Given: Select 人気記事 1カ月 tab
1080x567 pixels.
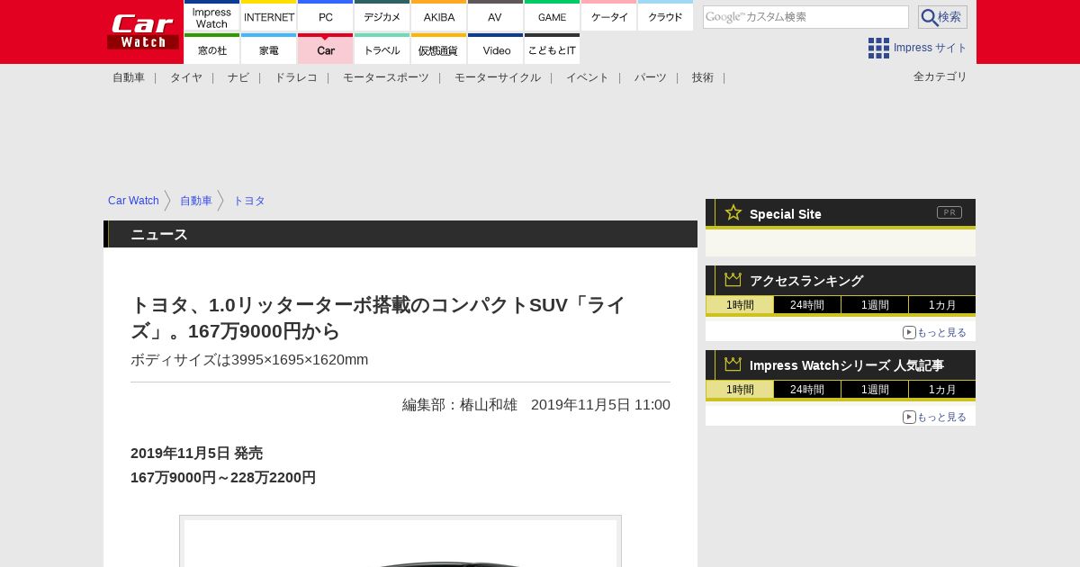Looking at the screenshot, I should [x=942, y=390].
